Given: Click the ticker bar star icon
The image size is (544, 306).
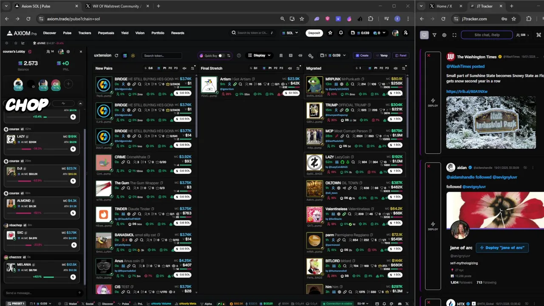Looking at the screenshot, I should 16,43.
